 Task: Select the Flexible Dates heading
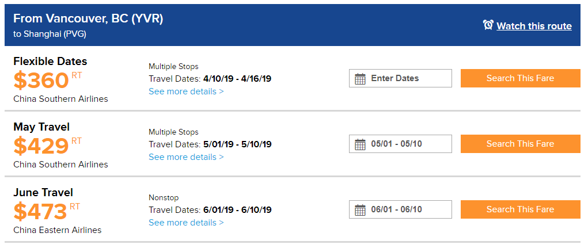pos(50,62)
